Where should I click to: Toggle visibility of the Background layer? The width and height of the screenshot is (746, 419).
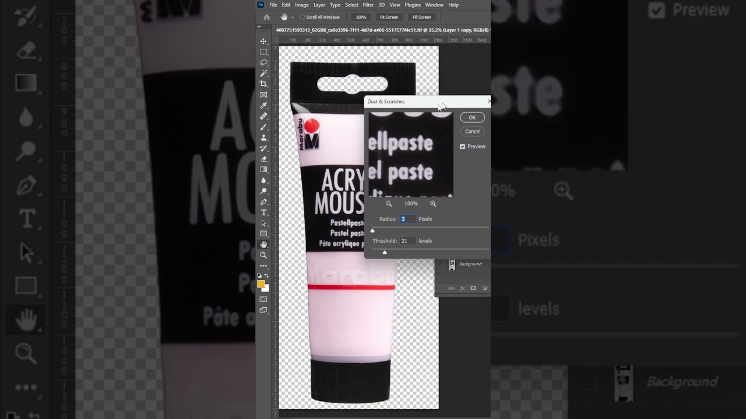(x=441, y=264)
